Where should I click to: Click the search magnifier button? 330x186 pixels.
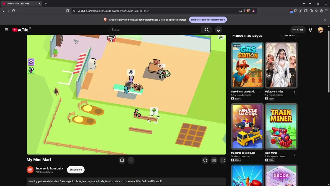click(207, 30)
